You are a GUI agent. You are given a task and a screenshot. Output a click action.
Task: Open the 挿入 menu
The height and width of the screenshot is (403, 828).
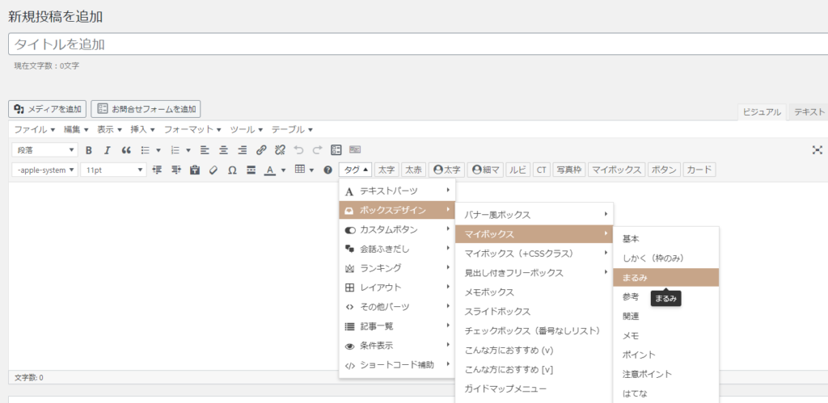click(142, 129)
